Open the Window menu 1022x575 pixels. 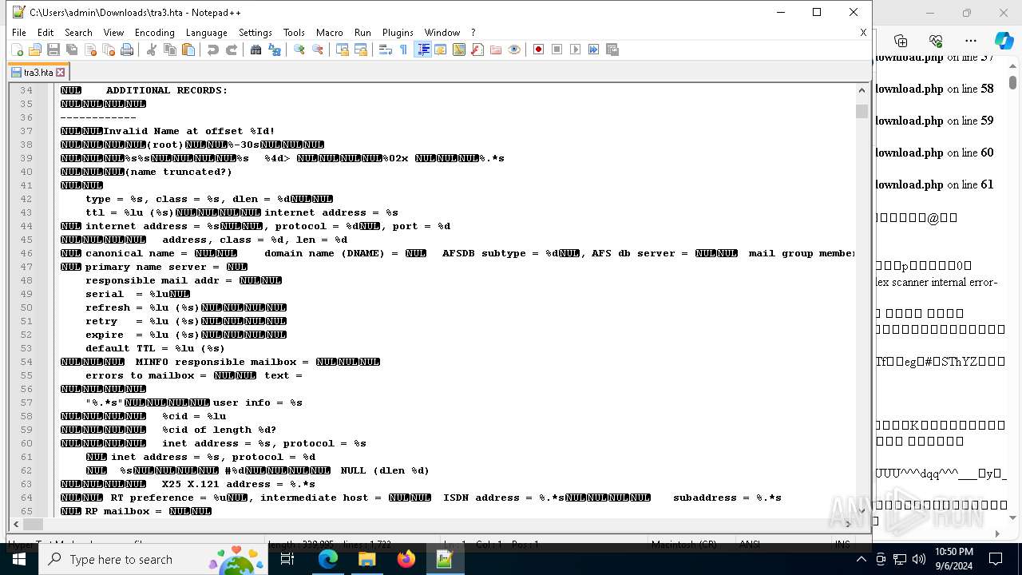click(x=442, y=33)
